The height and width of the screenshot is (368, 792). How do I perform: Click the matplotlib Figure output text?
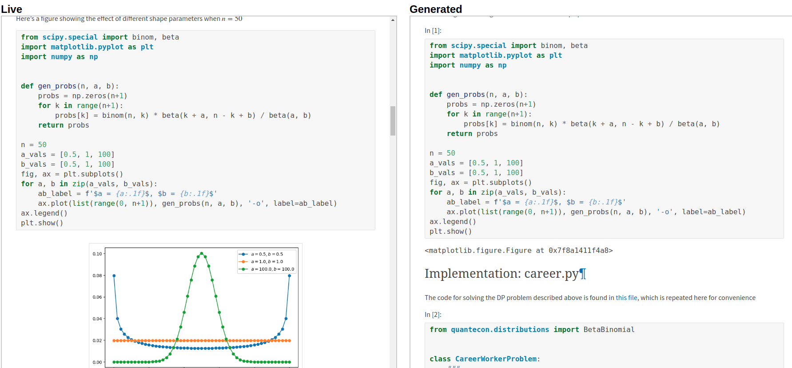(x=518, y=251)
